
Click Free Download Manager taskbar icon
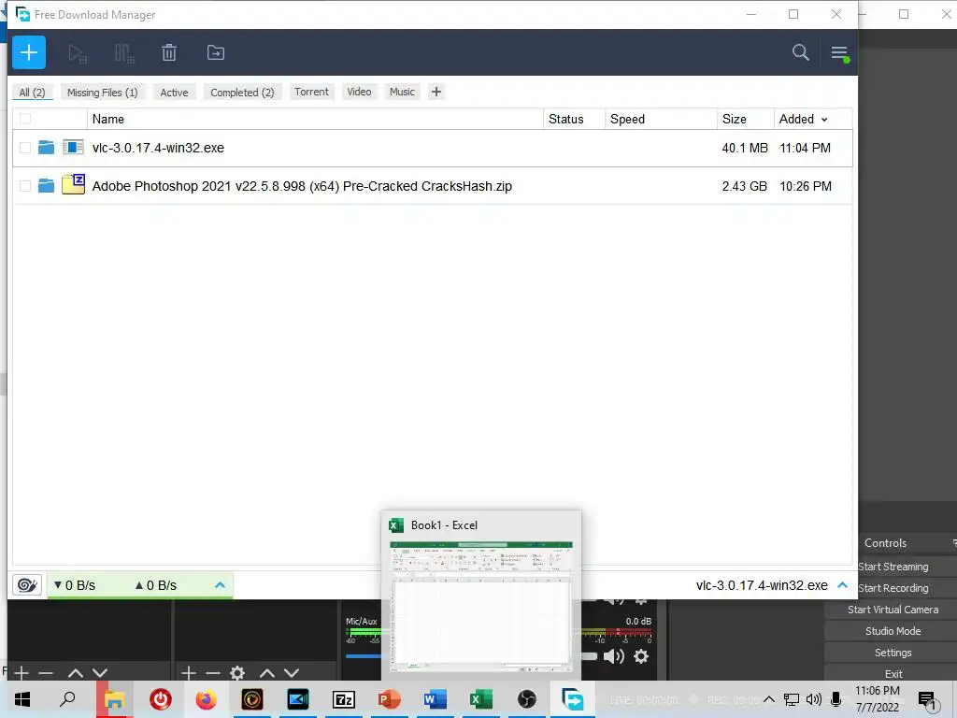573,699
